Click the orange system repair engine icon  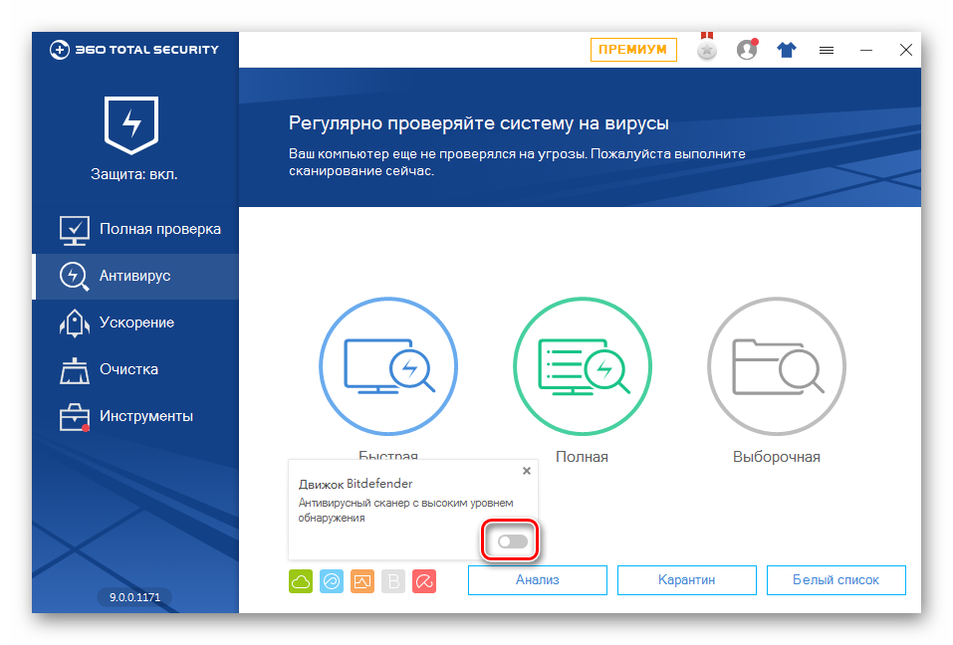(362, 580)
